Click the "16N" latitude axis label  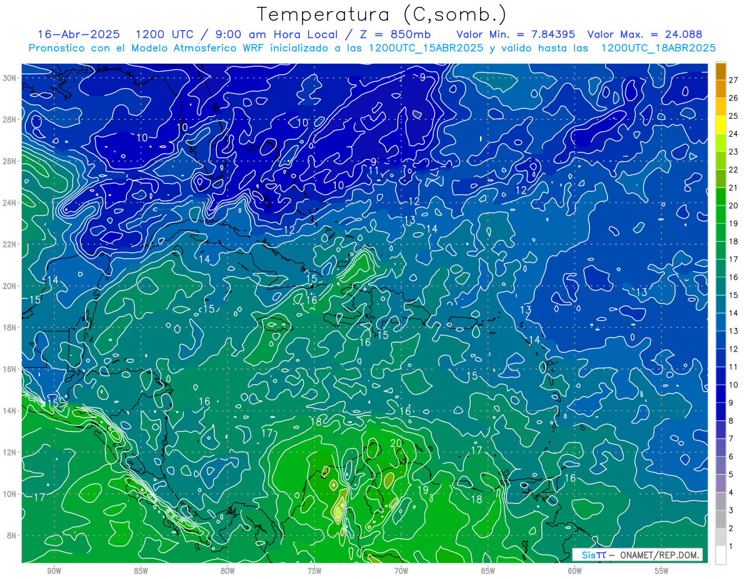click(9, 369)
